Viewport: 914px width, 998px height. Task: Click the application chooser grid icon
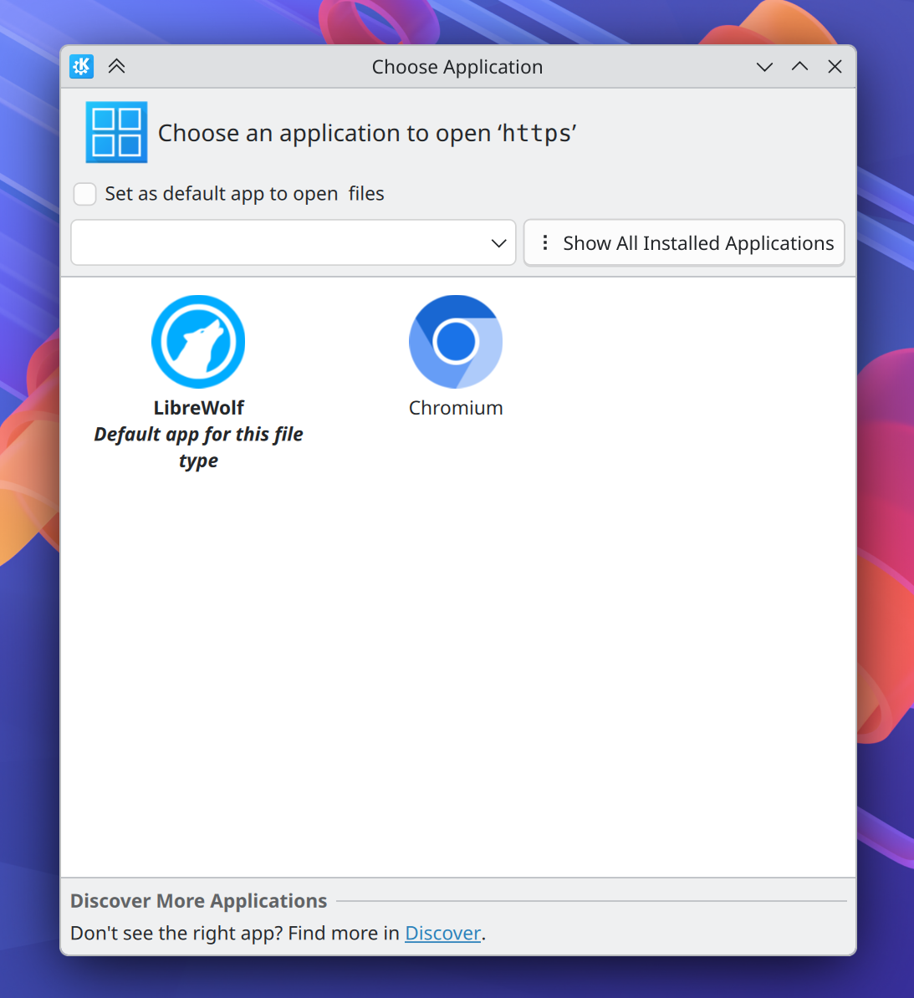[x=116, y=132]
